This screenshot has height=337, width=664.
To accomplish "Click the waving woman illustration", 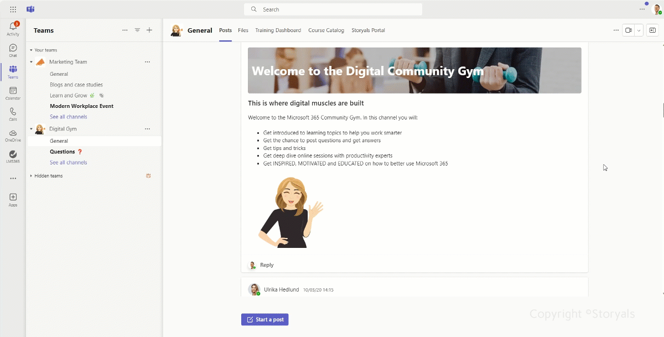I will click(x=290, y=212).
